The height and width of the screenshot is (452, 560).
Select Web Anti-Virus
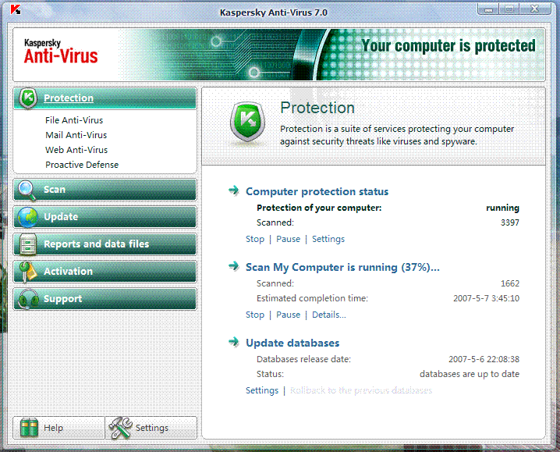[x=76, y=150]
